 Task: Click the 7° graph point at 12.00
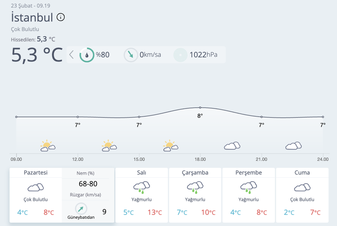click(78, 117)
